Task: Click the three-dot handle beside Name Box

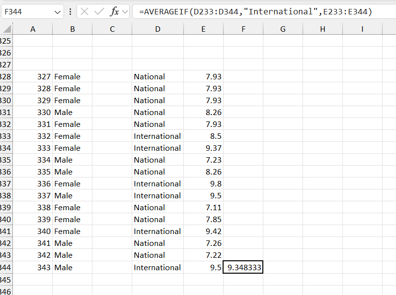Action: click(x=70, y=11)
